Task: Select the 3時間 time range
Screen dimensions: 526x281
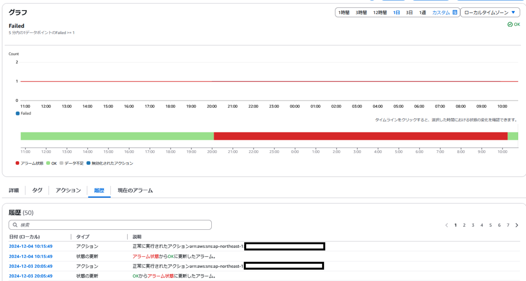Action: (361, 13)
